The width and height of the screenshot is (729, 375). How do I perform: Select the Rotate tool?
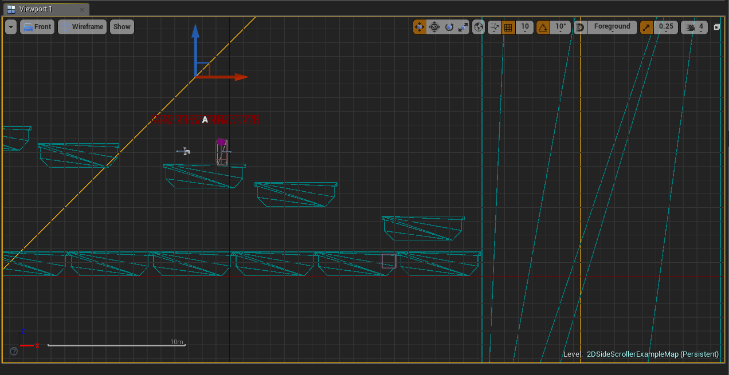(449, 27)
